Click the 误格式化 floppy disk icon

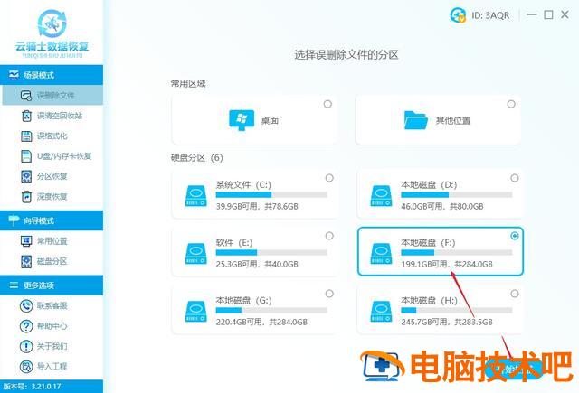(26, 136)
